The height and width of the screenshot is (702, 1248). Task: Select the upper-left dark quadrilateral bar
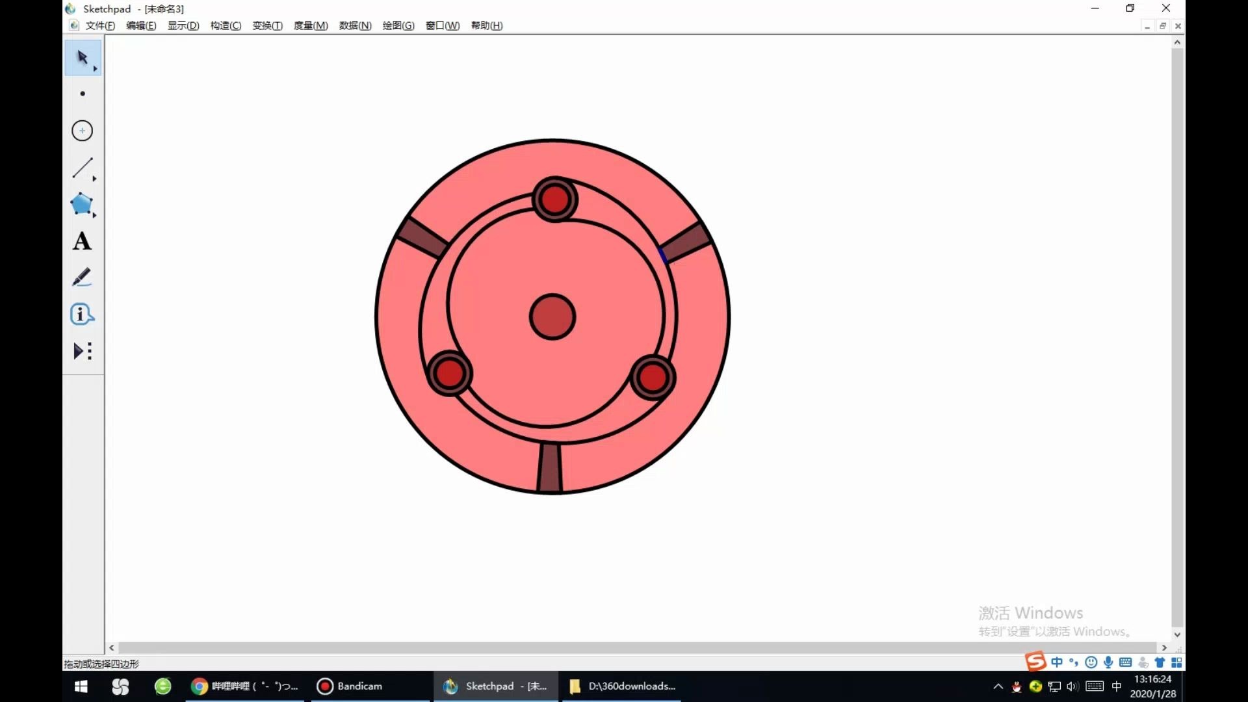(x=422, y=237)
